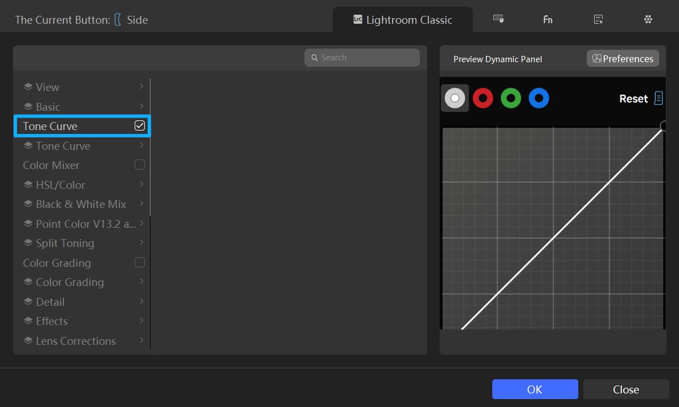The height and width of the screenshot is (407, 679).
Task: Open the macro script tab icon
Action: (x=598, y=19)
